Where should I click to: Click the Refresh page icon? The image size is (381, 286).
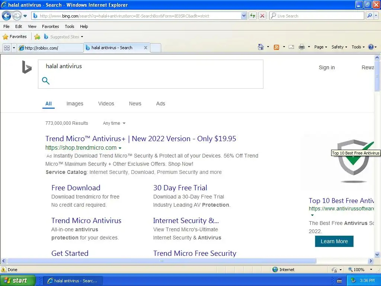pyautogui.click(x=253, y=16)
